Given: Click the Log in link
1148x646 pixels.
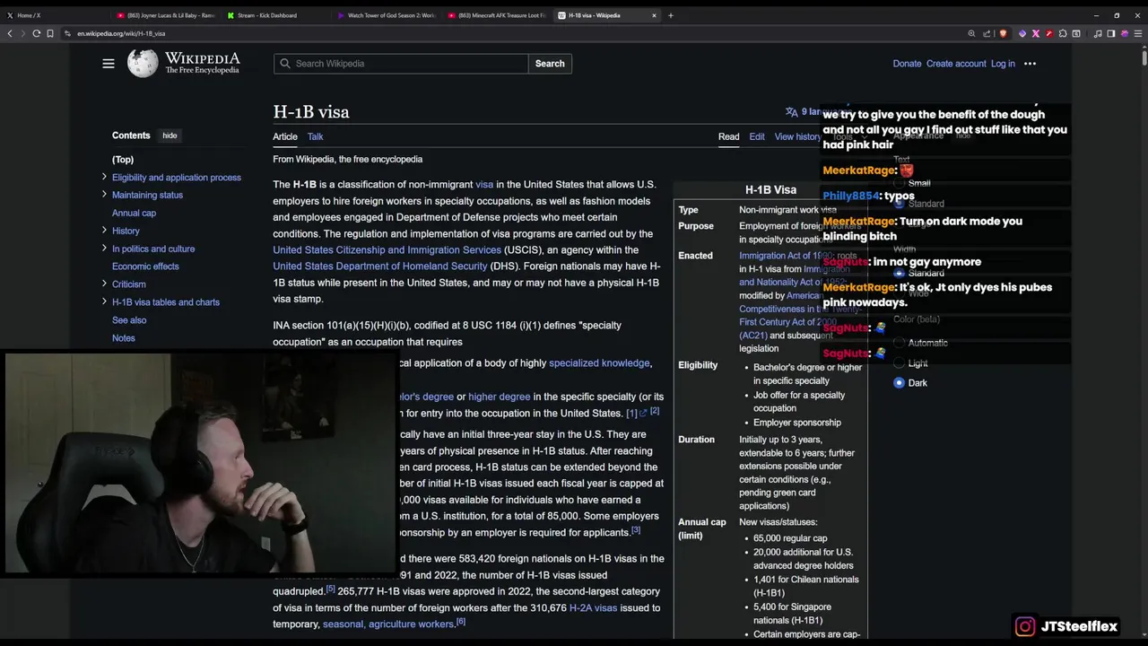Looking at the screenshot, I should point(1003,64).
